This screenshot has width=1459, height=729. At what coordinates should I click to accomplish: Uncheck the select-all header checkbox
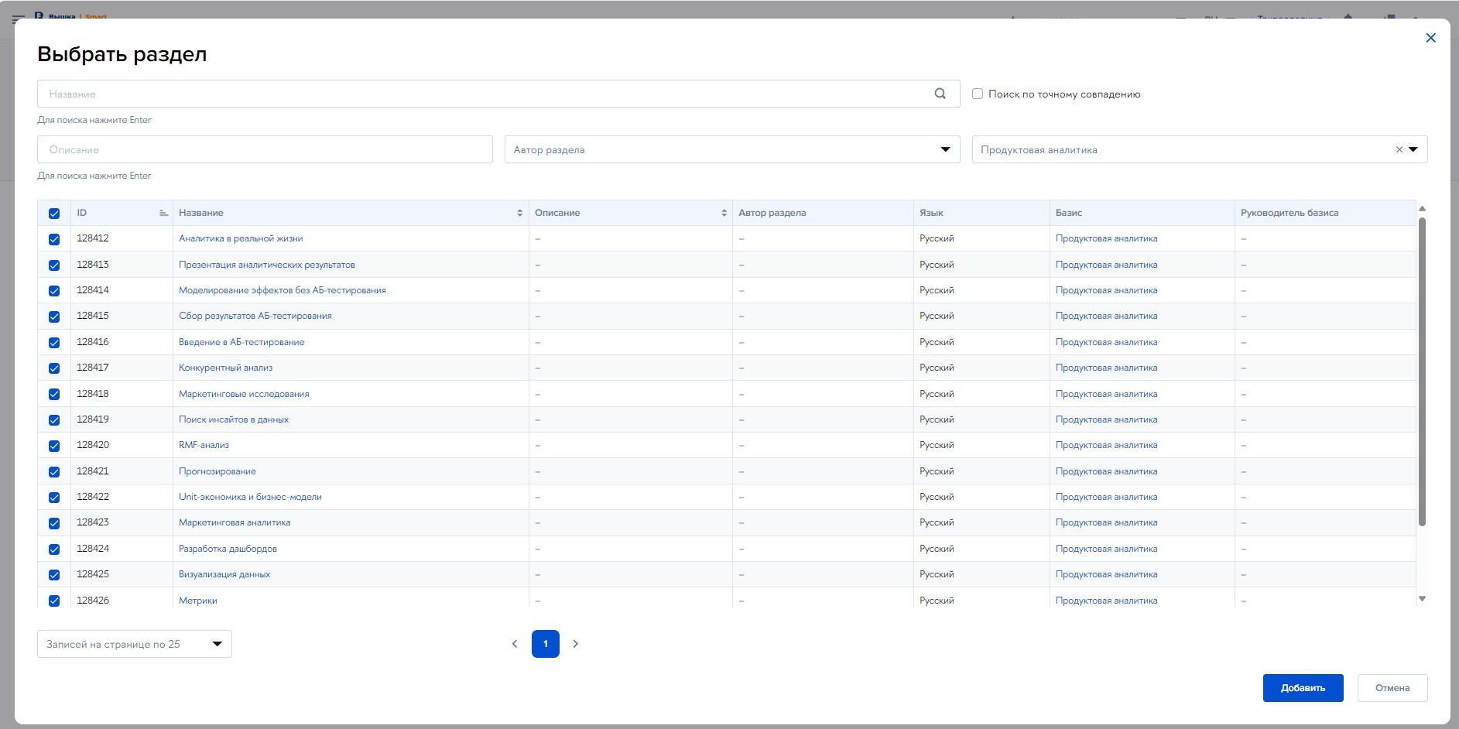tap(54, 214)
